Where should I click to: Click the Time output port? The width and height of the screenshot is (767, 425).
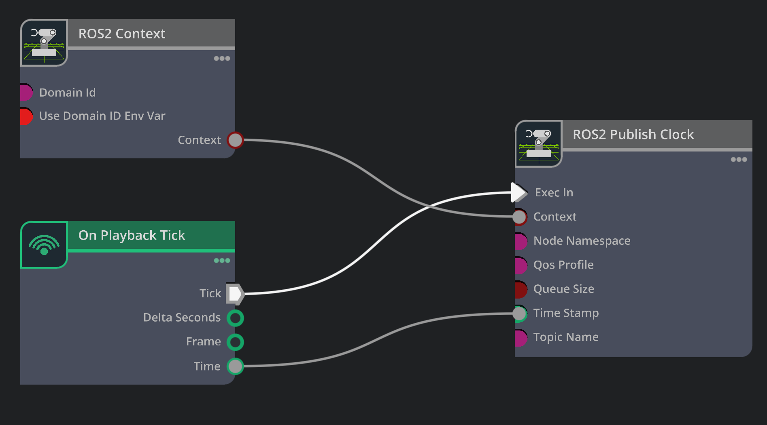click(x=235, y=366)
